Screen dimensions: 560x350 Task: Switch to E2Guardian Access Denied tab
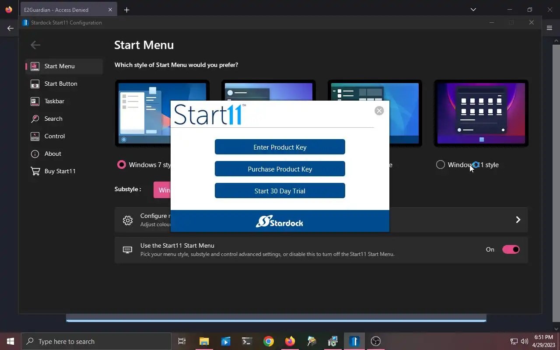[x=68, y=10]
